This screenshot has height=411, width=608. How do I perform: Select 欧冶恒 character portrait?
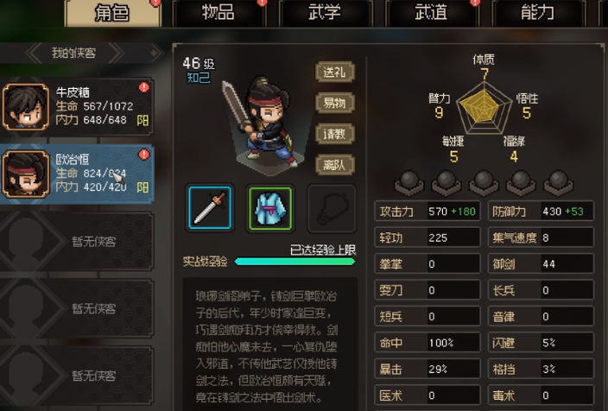coord(26,174)
